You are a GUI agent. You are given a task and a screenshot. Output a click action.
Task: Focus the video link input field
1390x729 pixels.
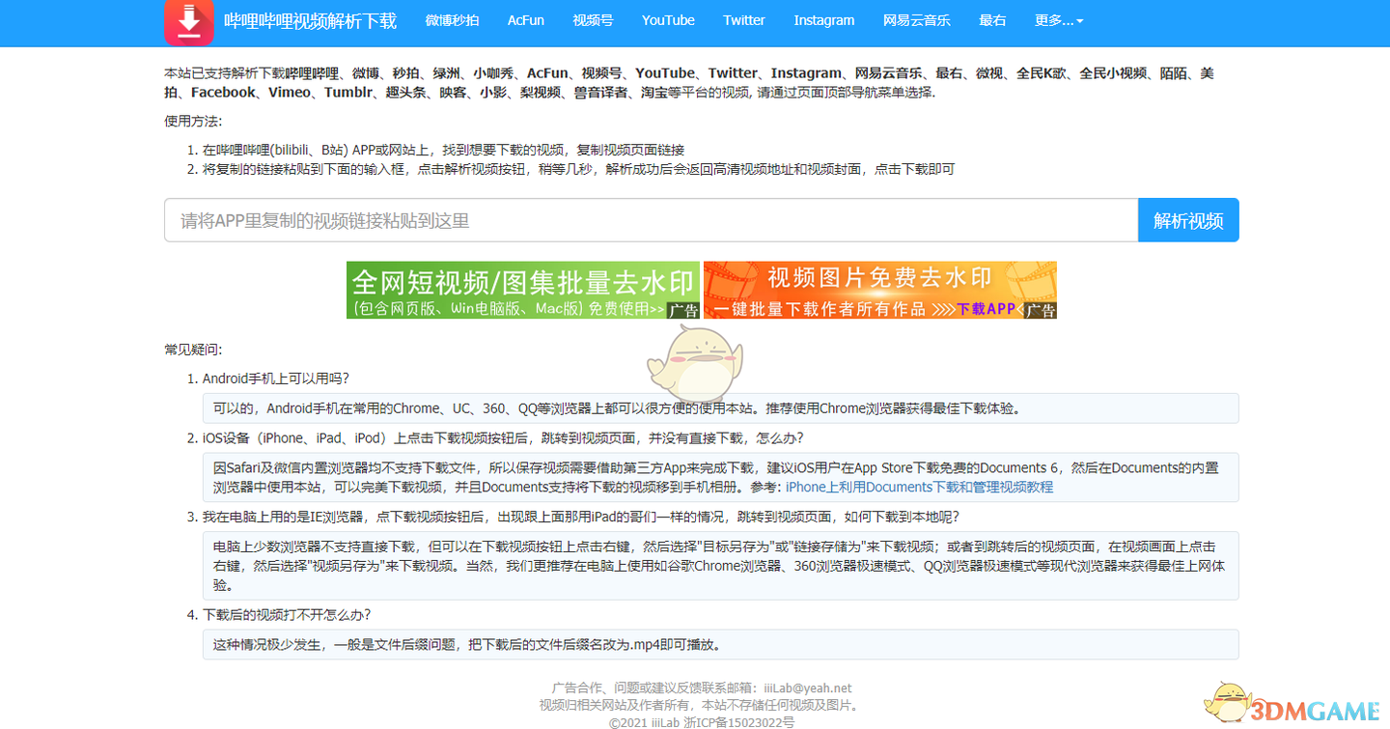(651, 220)
